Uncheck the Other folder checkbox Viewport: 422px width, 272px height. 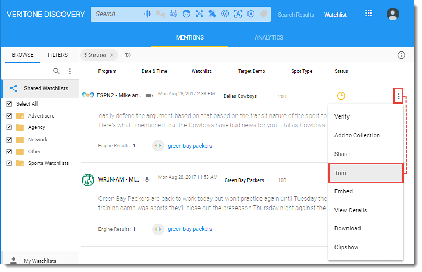point(9,151)
